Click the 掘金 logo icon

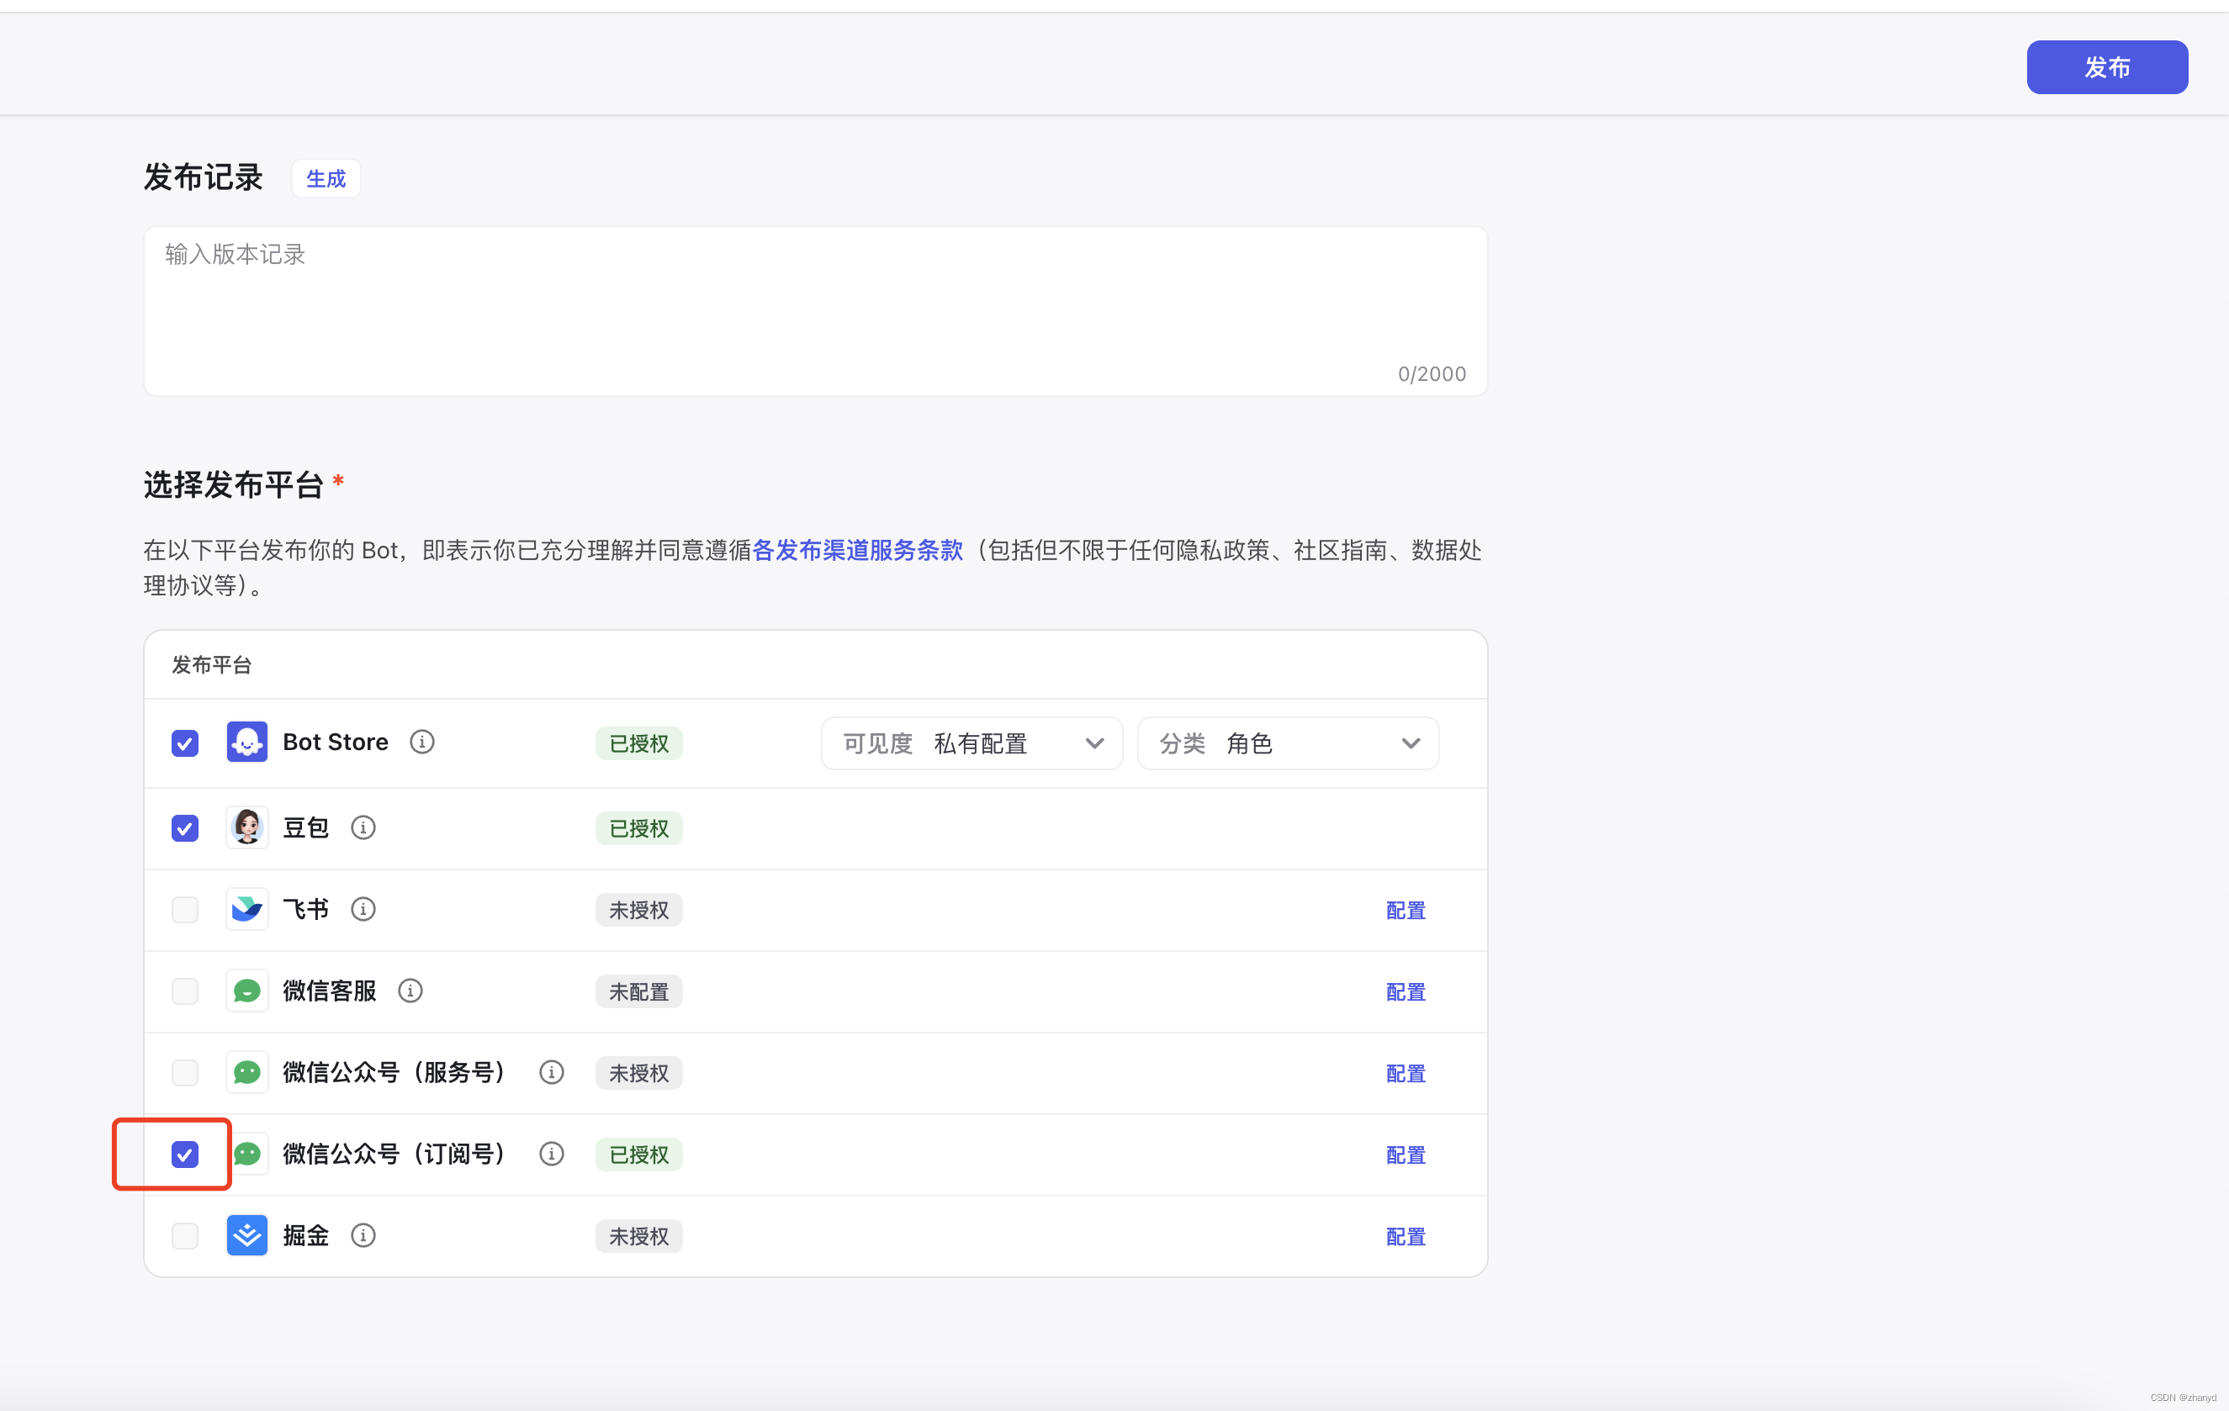click(x=247, y=1235)
